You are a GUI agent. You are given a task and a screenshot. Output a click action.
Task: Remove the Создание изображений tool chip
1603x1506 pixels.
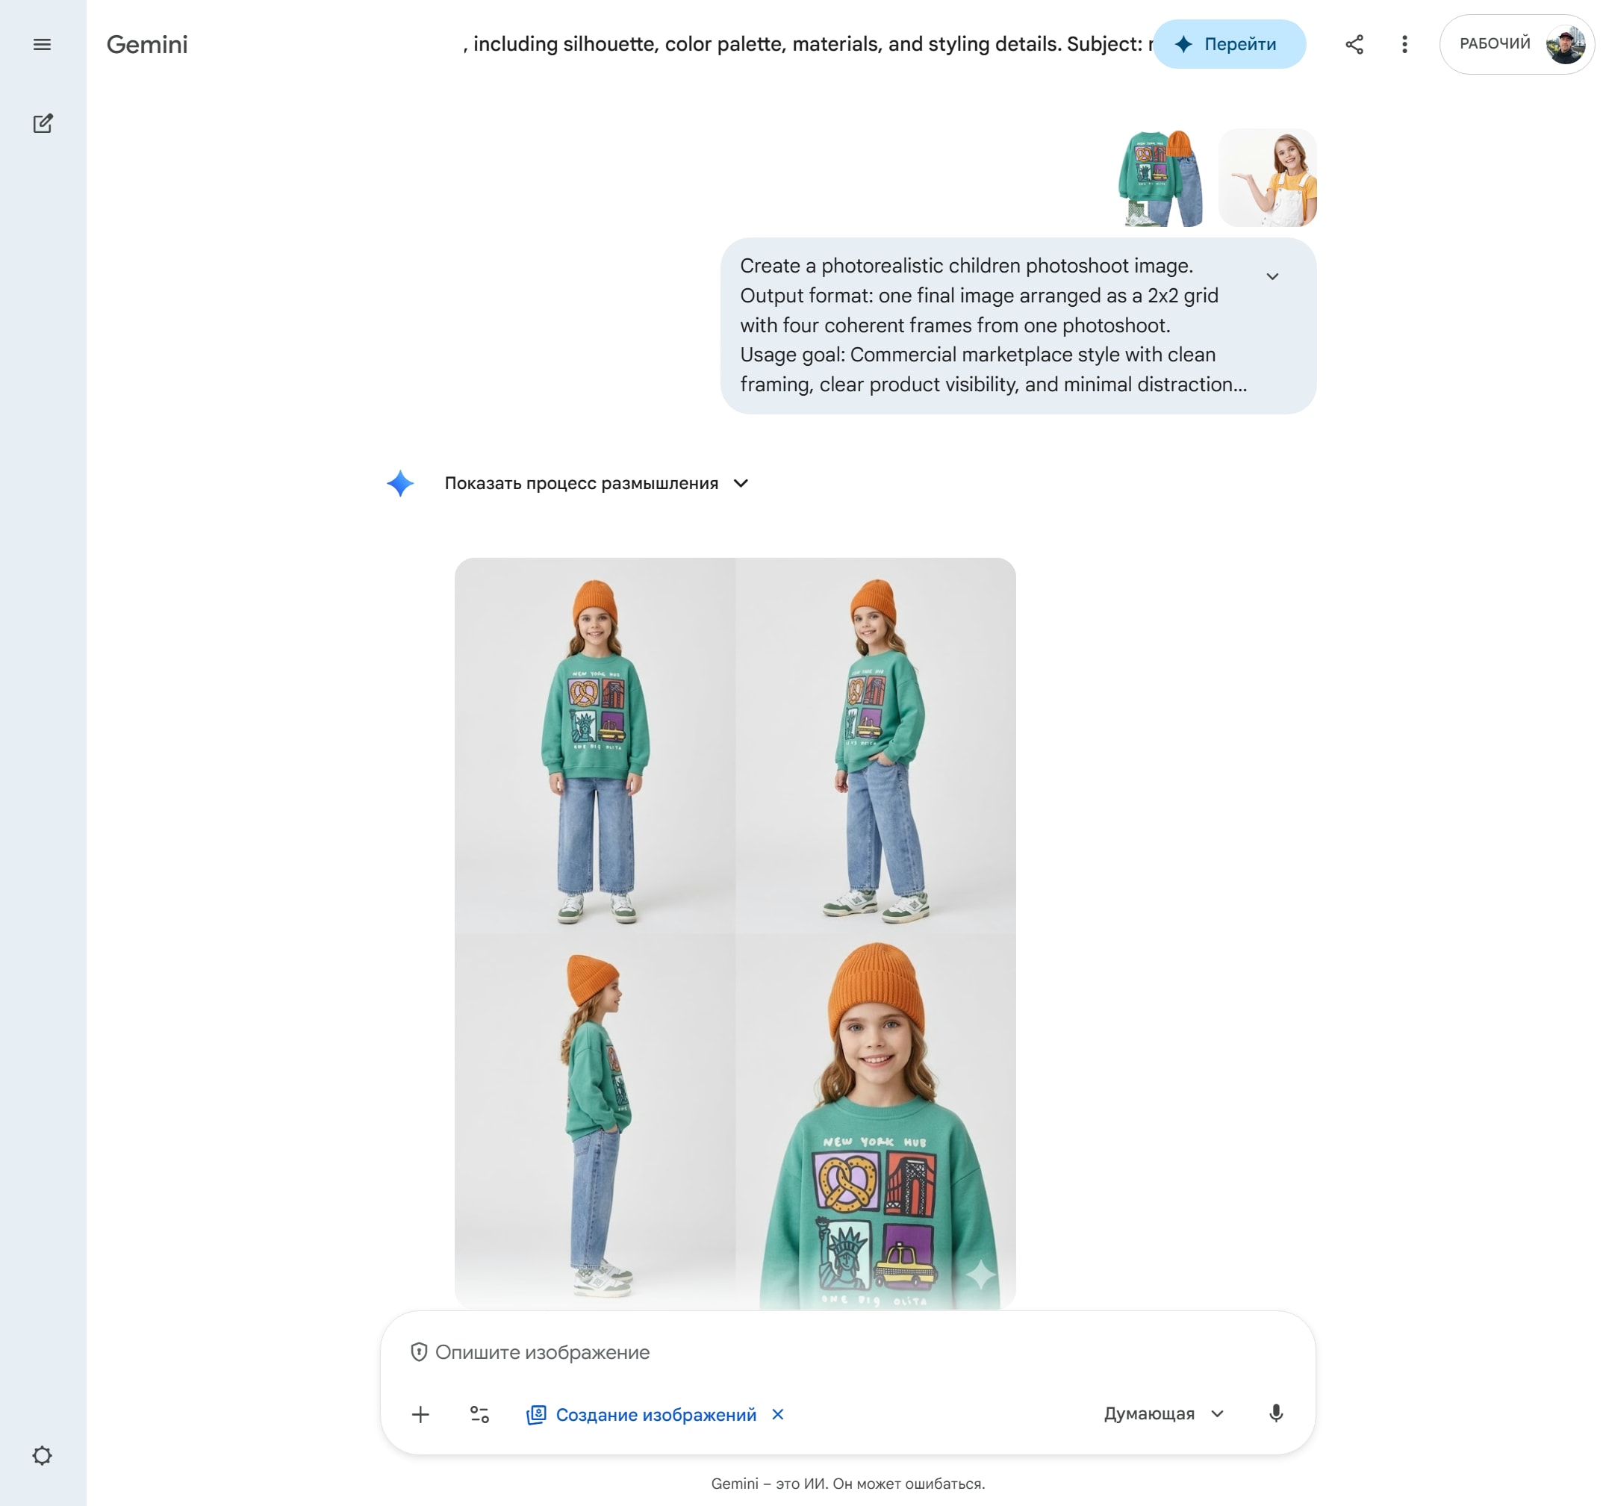pyautogui.click(x=777, y=1414)
